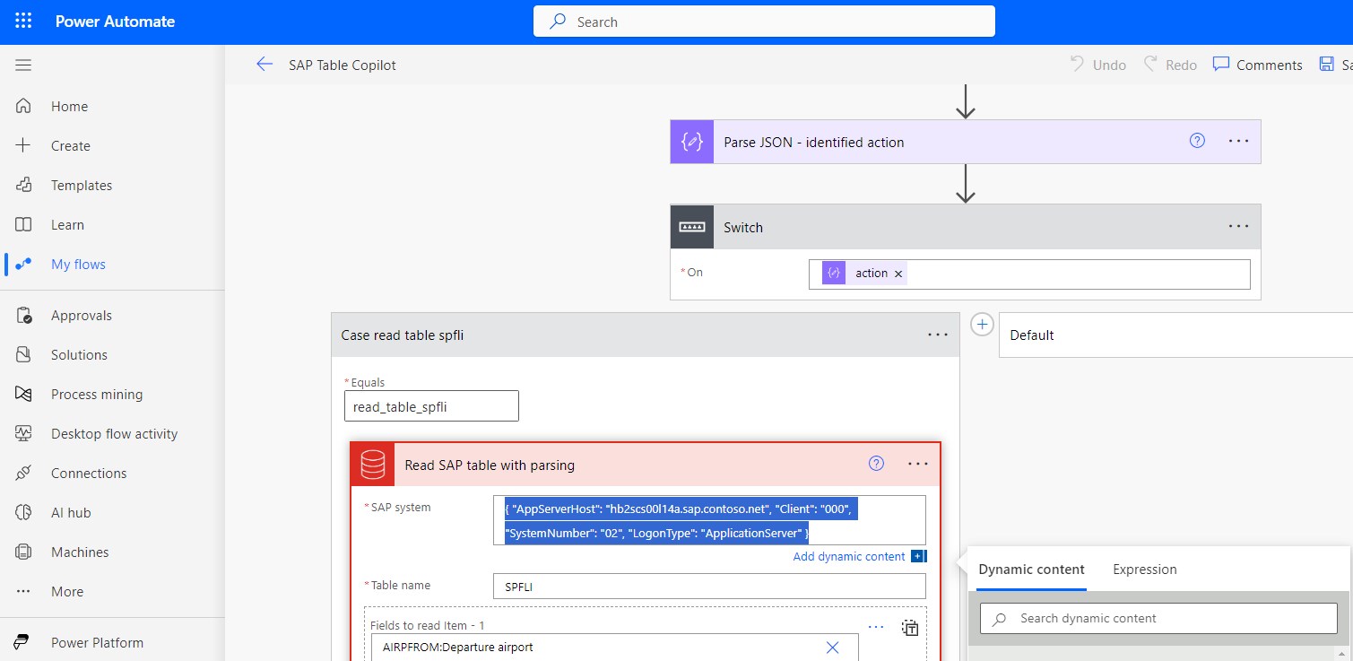Open Read SAP table ellipsis menu
The height and width of the screenshot is (661, 1353).
918,465
